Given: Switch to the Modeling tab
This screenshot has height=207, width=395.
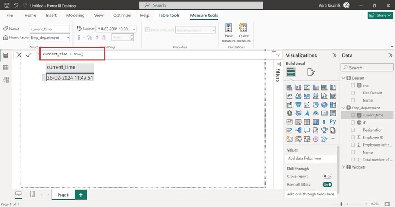Looking at the screenshot, I should coord(75,15).
